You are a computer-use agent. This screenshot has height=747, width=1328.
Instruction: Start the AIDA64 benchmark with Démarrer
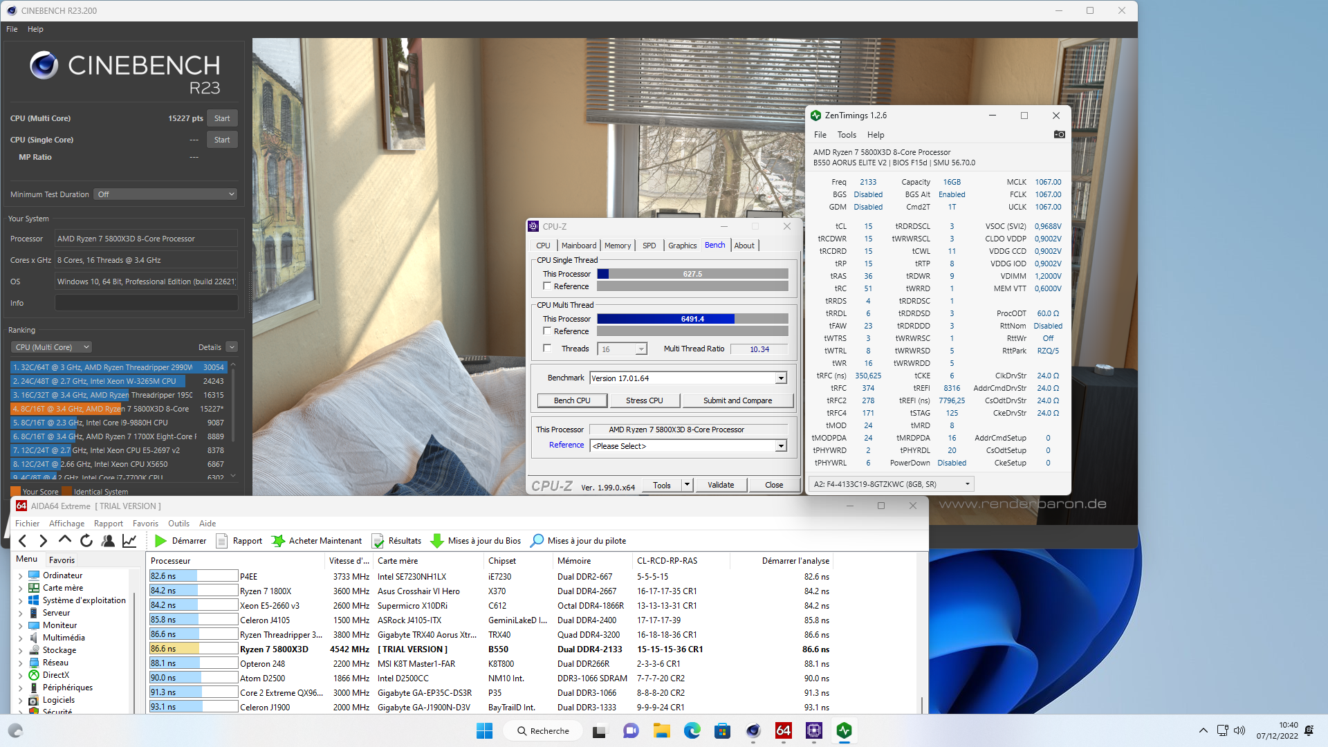click(x=181, y=541)
